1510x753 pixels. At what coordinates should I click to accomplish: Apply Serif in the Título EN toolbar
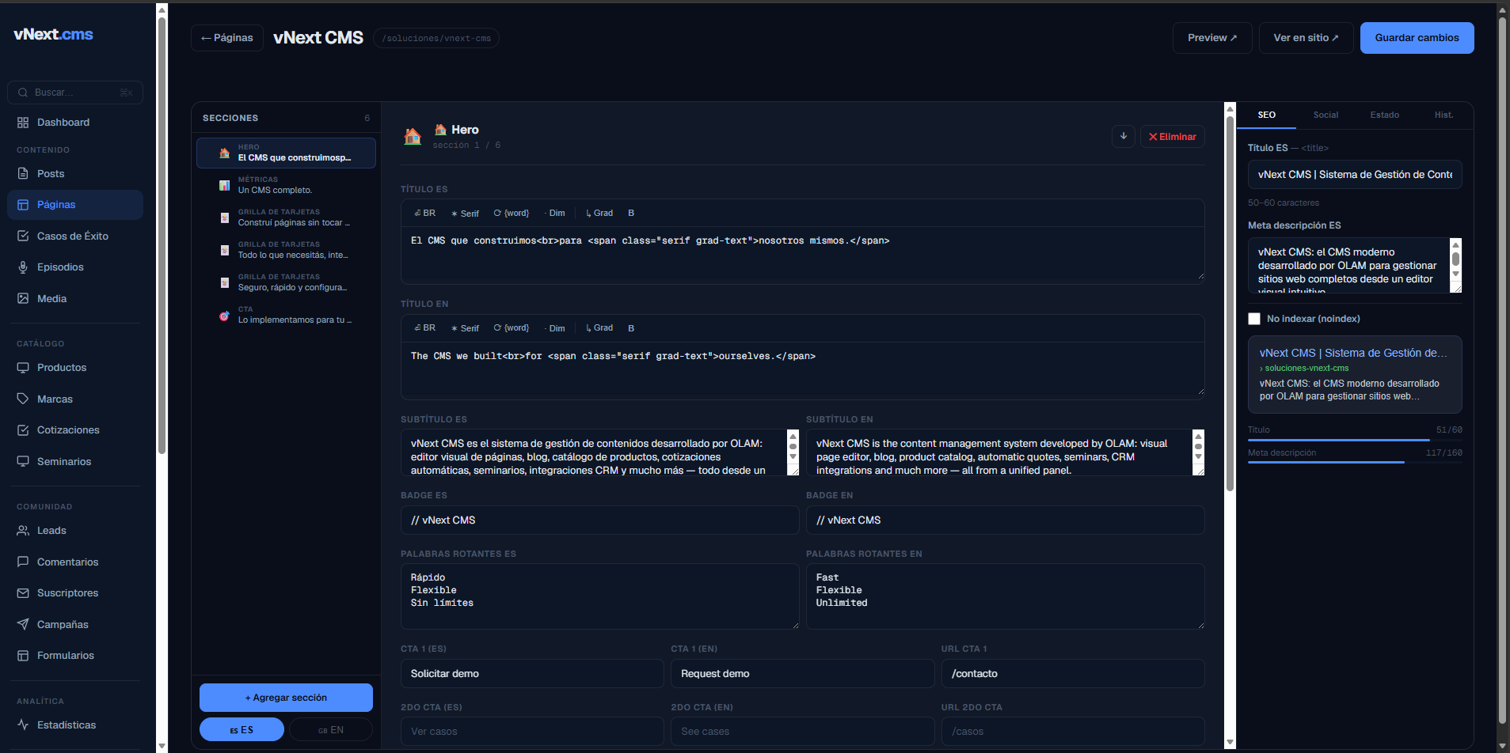466,328
